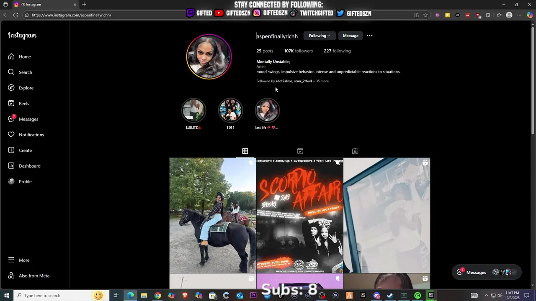The height and width of the screenshot is (301, 536).
Task: Open the browser profile avatar
Action: 509,15
